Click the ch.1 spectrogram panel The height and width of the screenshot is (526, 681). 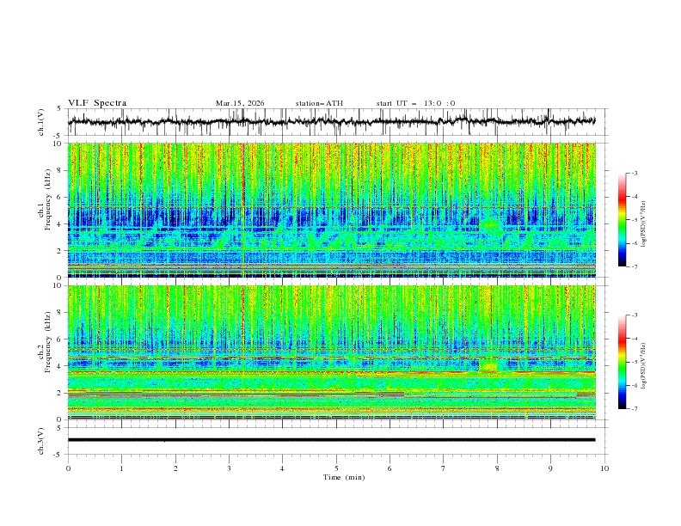pos(331,210)
